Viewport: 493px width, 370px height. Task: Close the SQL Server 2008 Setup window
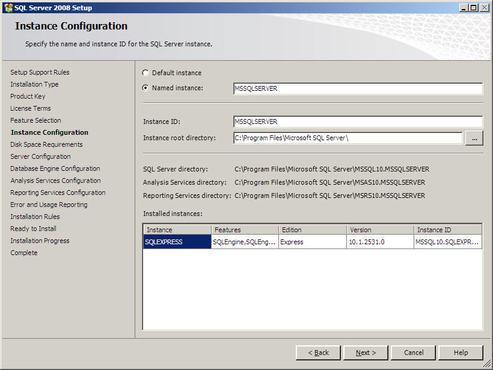coord(484,8)
